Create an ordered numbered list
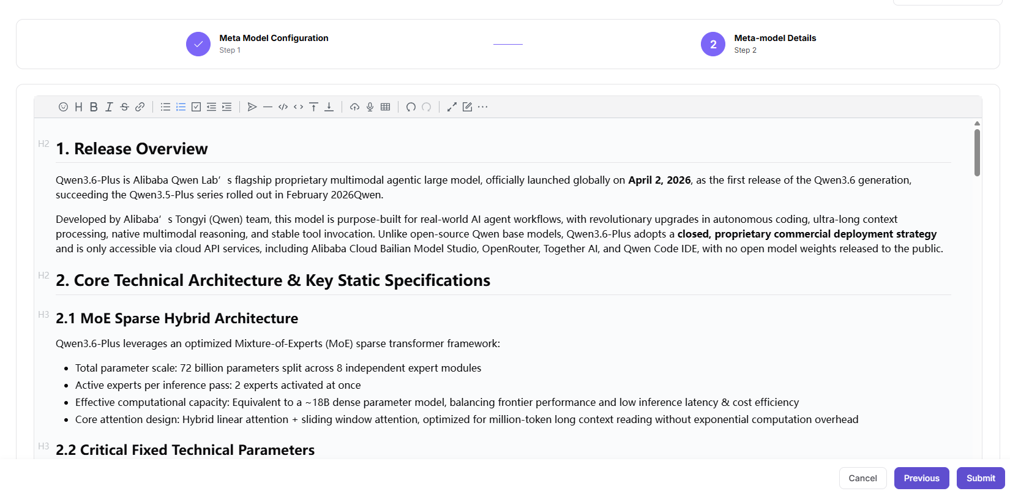 click(181, 107)
